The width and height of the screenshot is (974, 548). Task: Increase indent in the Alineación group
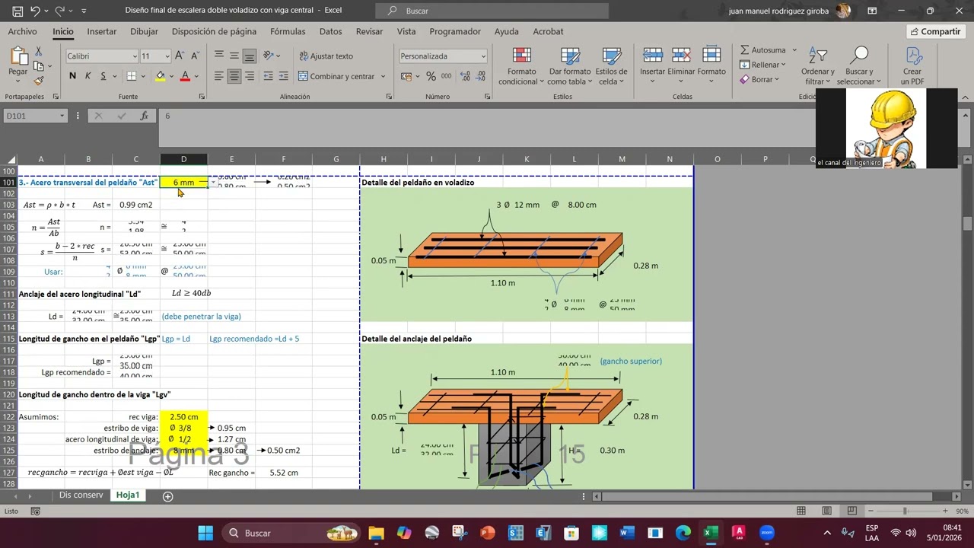[284, 76]
